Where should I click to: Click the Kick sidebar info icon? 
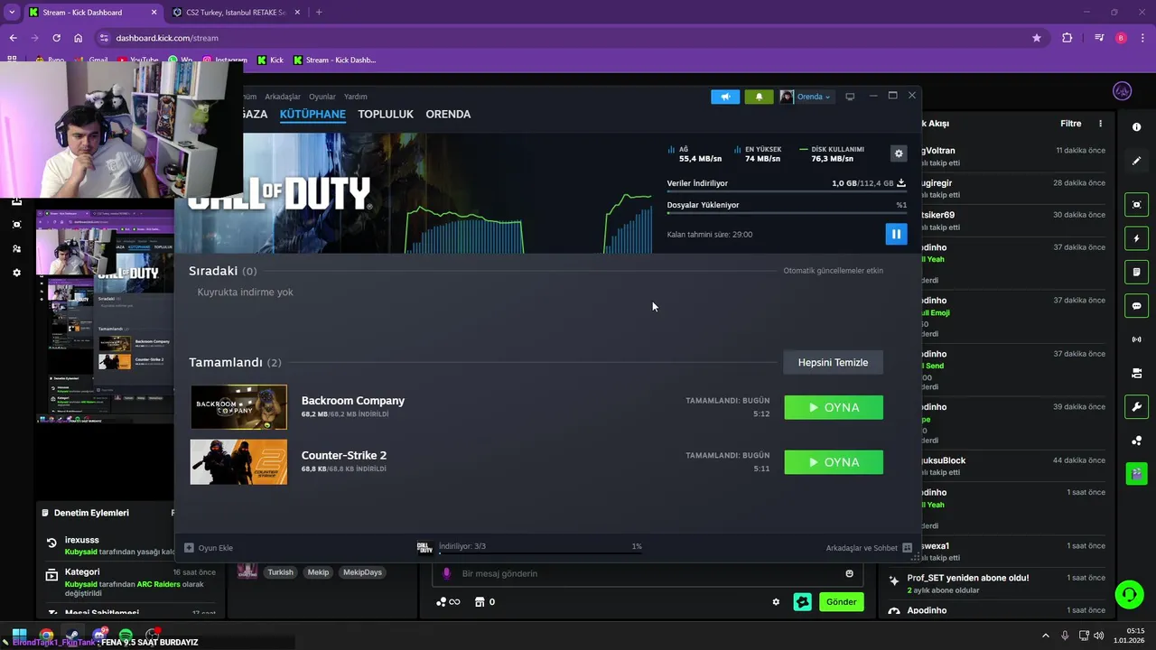pos(1136,127)
